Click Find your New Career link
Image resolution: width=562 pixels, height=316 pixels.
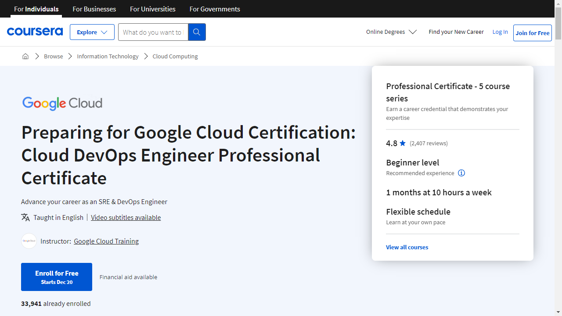[456, 32]
